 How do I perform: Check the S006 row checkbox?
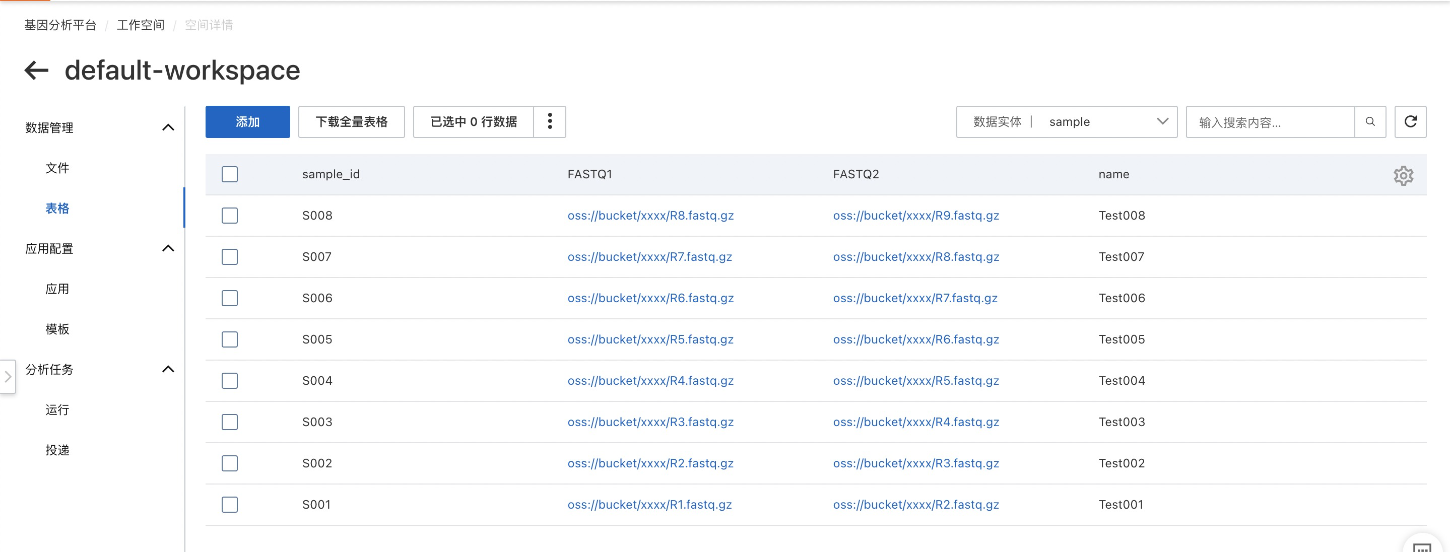[x=230, y=298]
